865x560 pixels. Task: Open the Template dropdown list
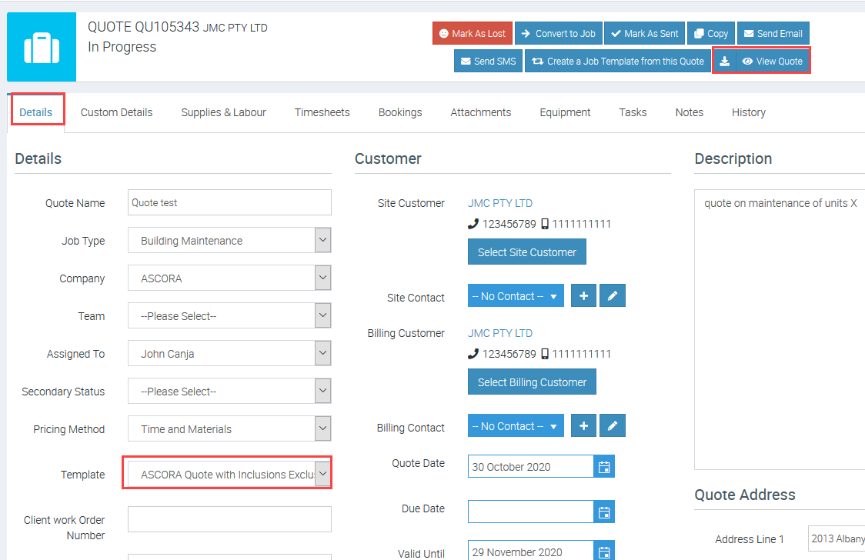[x=322, y=474]
